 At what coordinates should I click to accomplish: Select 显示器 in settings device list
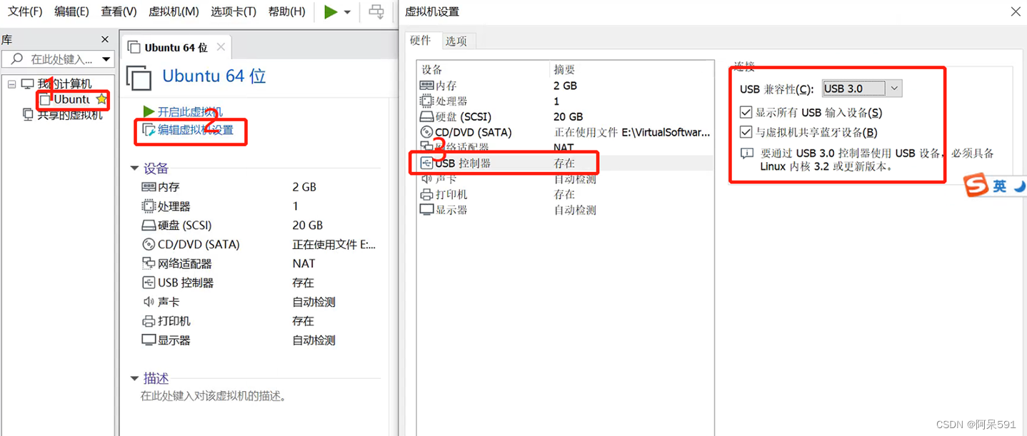pos(565,210)
